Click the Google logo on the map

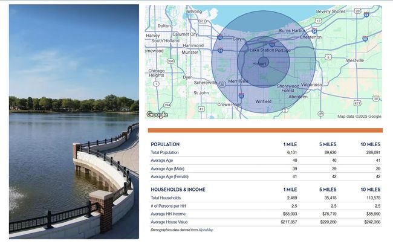coord(157,114)
